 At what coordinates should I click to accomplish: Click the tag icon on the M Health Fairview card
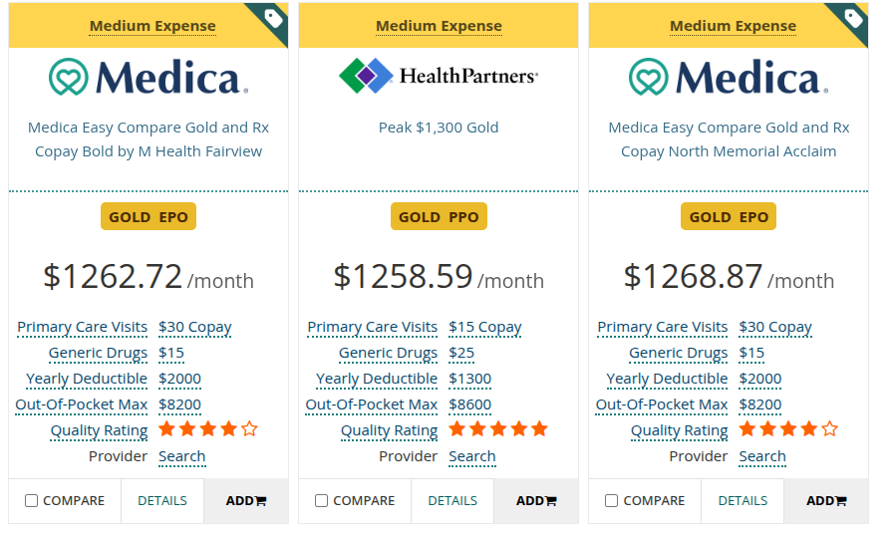click(x=274, y=18)
